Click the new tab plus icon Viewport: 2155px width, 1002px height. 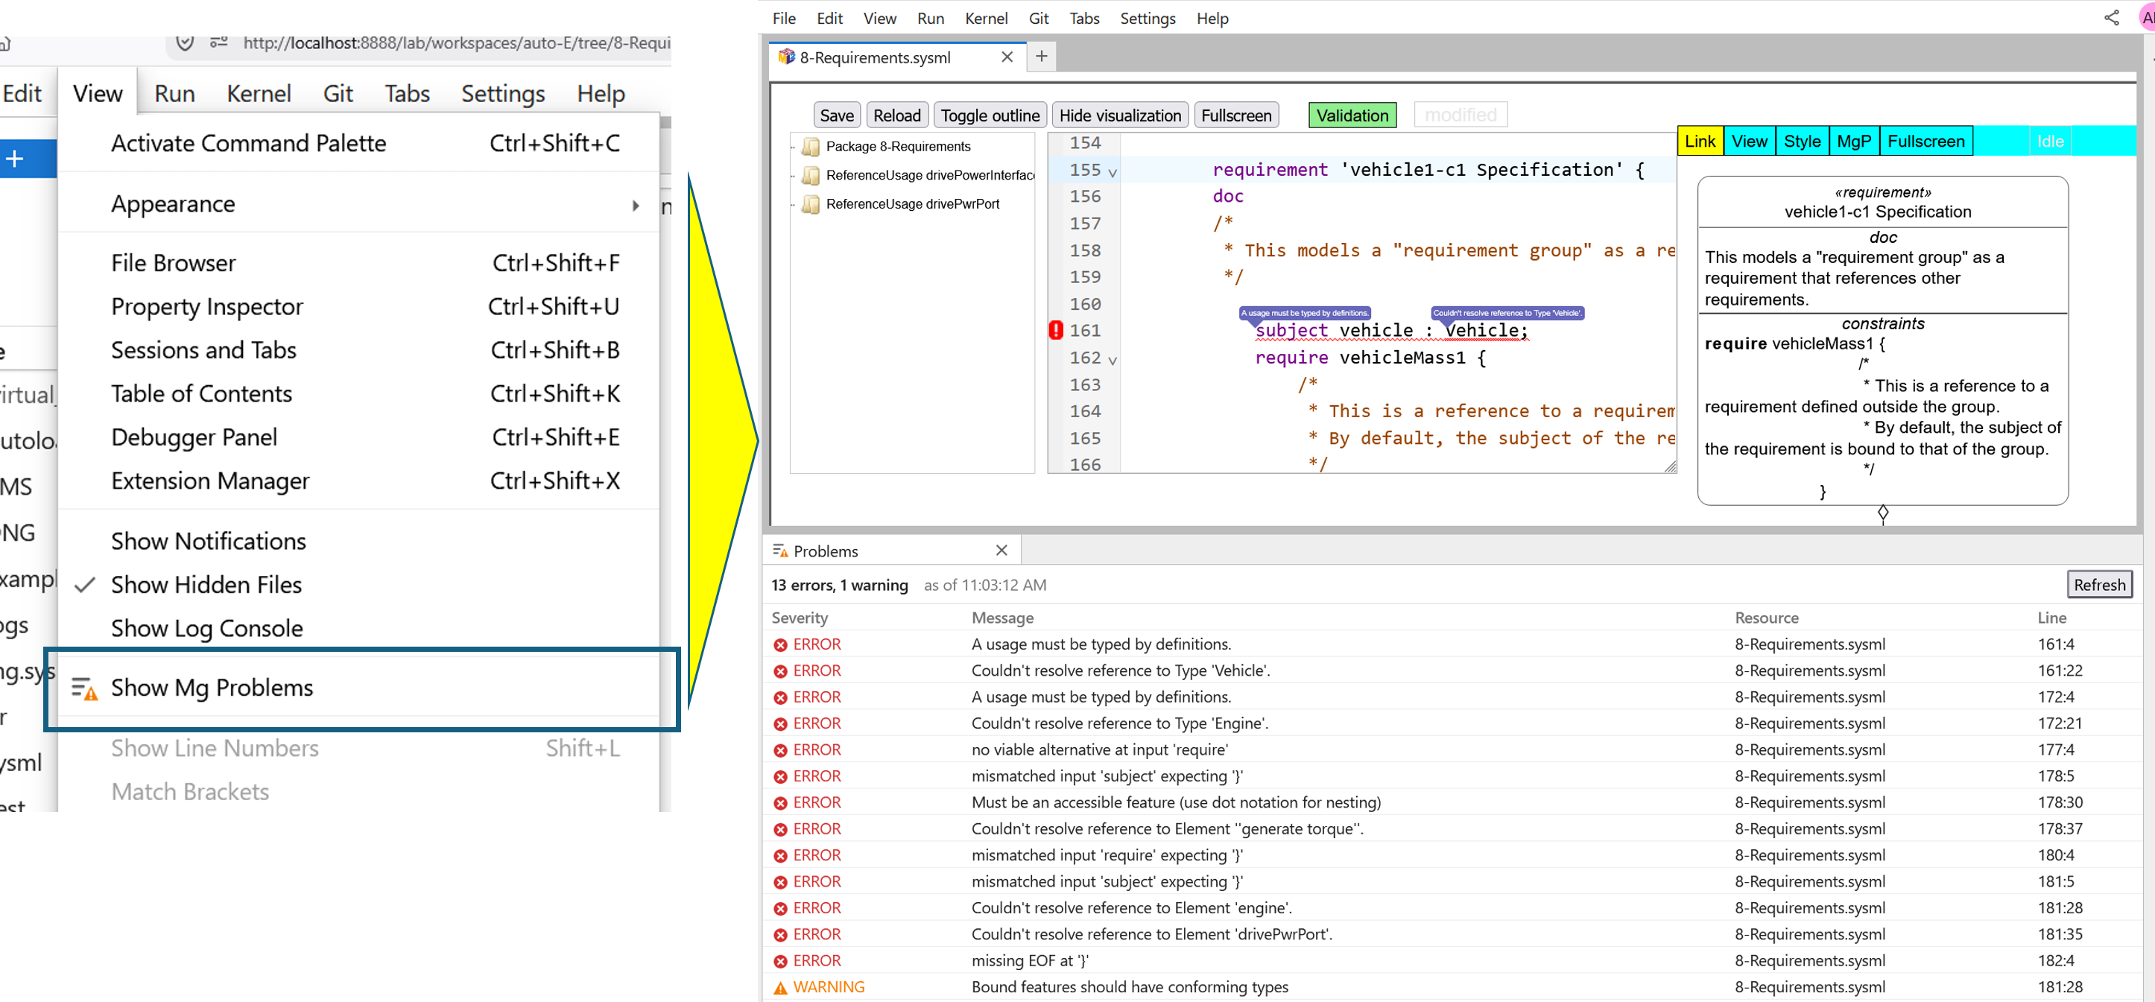[x=1041, y=56]
